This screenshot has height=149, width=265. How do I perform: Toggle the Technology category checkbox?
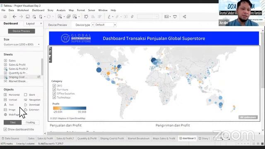54,98
